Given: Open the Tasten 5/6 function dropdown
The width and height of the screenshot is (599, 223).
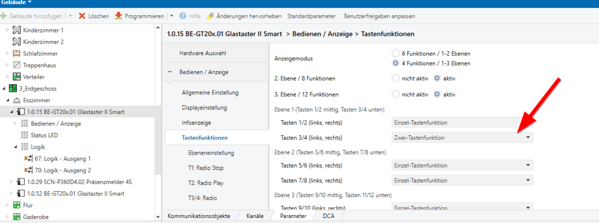Looking at the screenshot, I should point(462,165).
